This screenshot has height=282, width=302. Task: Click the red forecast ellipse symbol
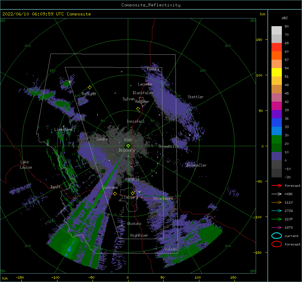276,244
